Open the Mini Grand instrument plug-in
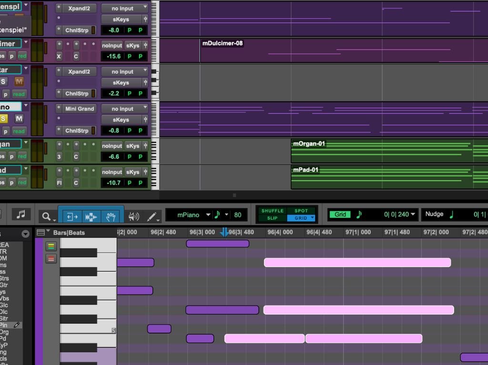 80,109
